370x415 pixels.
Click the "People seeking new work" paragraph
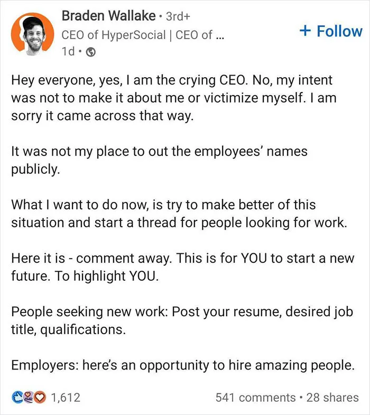tap(182, 320)
